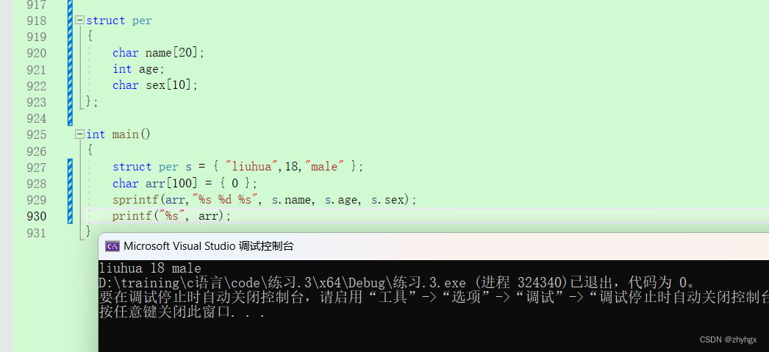Click line number 930 in gutter
Viewport: 769px width, 352px height.
(36, 216)
